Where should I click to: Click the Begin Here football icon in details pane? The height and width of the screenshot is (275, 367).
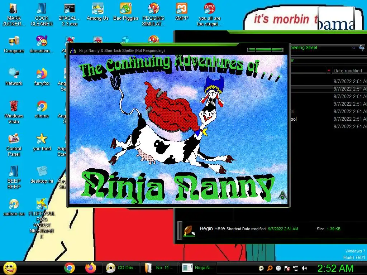tap(189, 231)
